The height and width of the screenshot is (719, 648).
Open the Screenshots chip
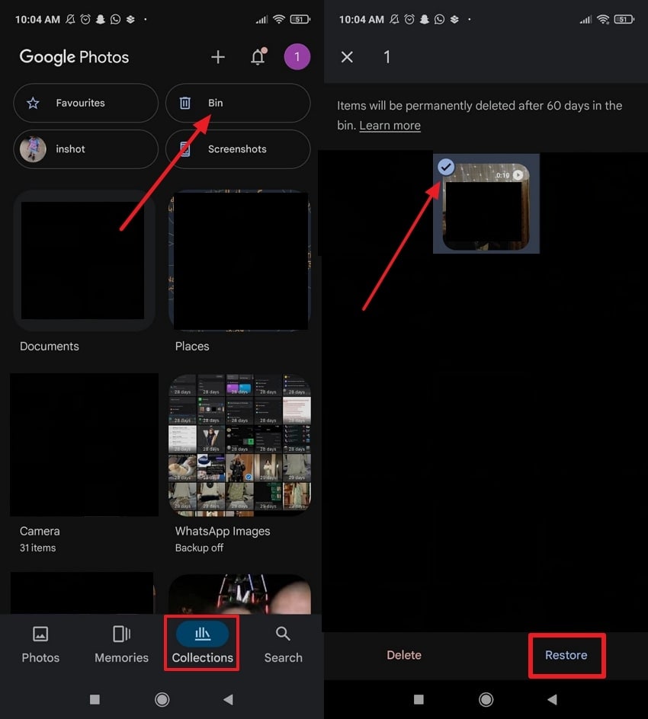coord(238,149)
